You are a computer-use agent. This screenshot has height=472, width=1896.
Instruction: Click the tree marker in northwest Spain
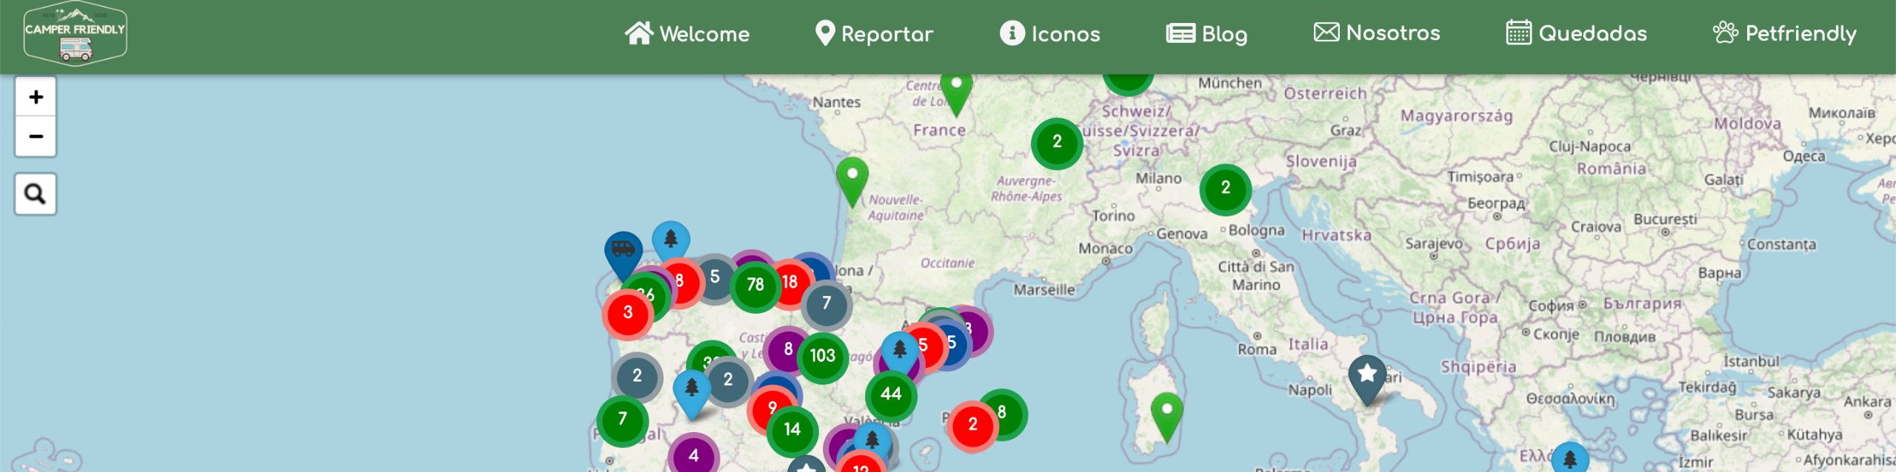coord(671,239)
